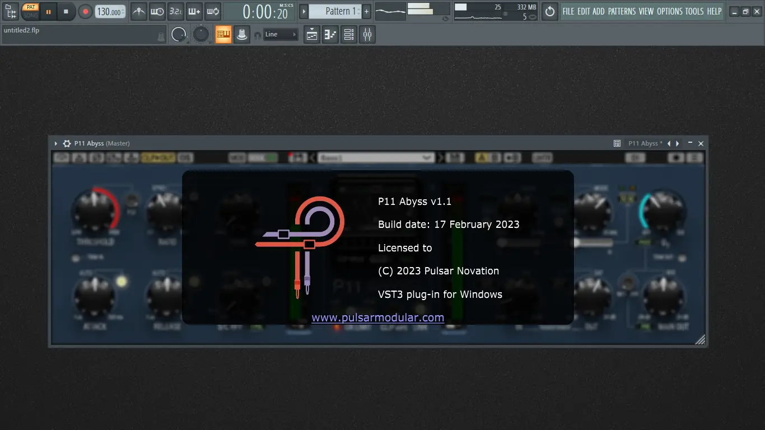Toggle the multilink to controllers knob icon
The width and height of the screenshot is (765, 430).
coord(242,35)
